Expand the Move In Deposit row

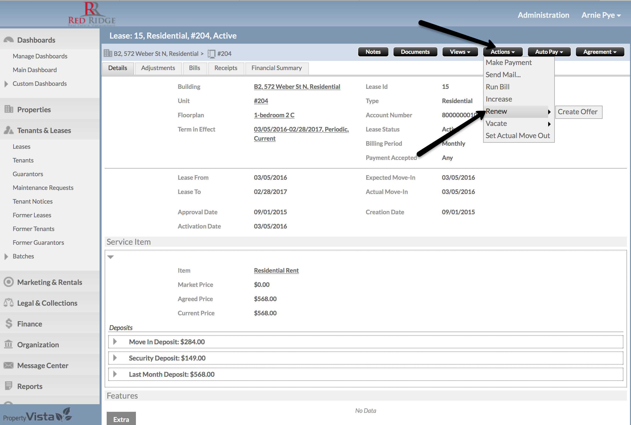click(x=115, y=341)
